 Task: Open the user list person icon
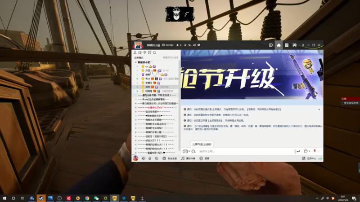(135, 53)
